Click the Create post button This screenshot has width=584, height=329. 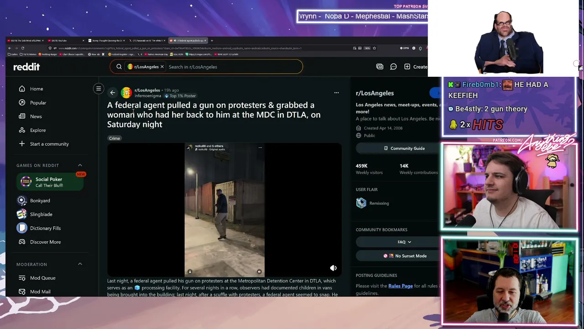(416, 67)
